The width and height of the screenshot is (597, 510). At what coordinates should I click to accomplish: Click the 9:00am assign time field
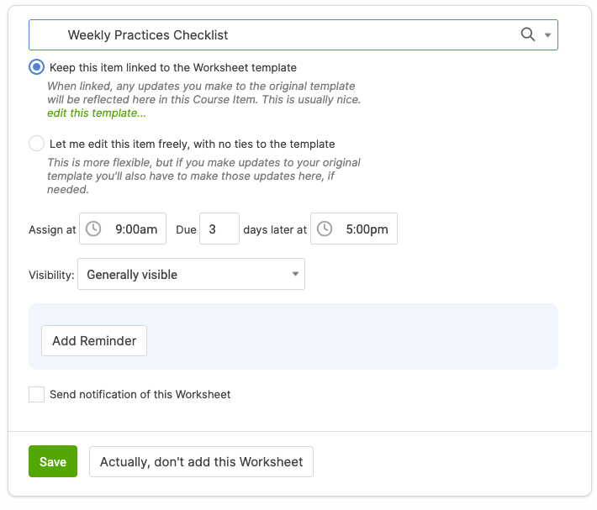coord(135,229)
